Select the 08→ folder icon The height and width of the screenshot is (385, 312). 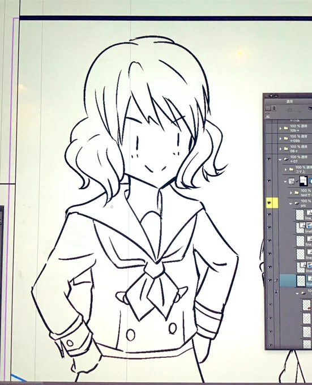[286, 149]
